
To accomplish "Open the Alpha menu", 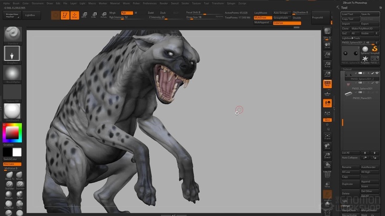I will point(6,4).
